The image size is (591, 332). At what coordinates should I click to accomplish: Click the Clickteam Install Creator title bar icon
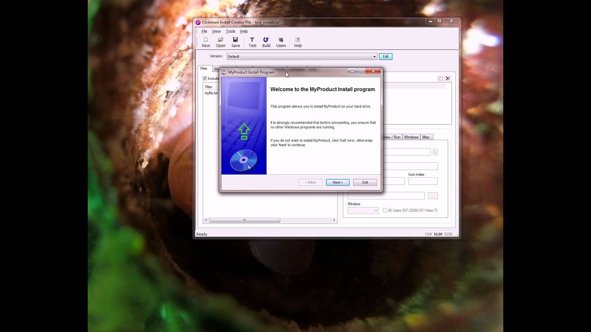tap(198, 22)
